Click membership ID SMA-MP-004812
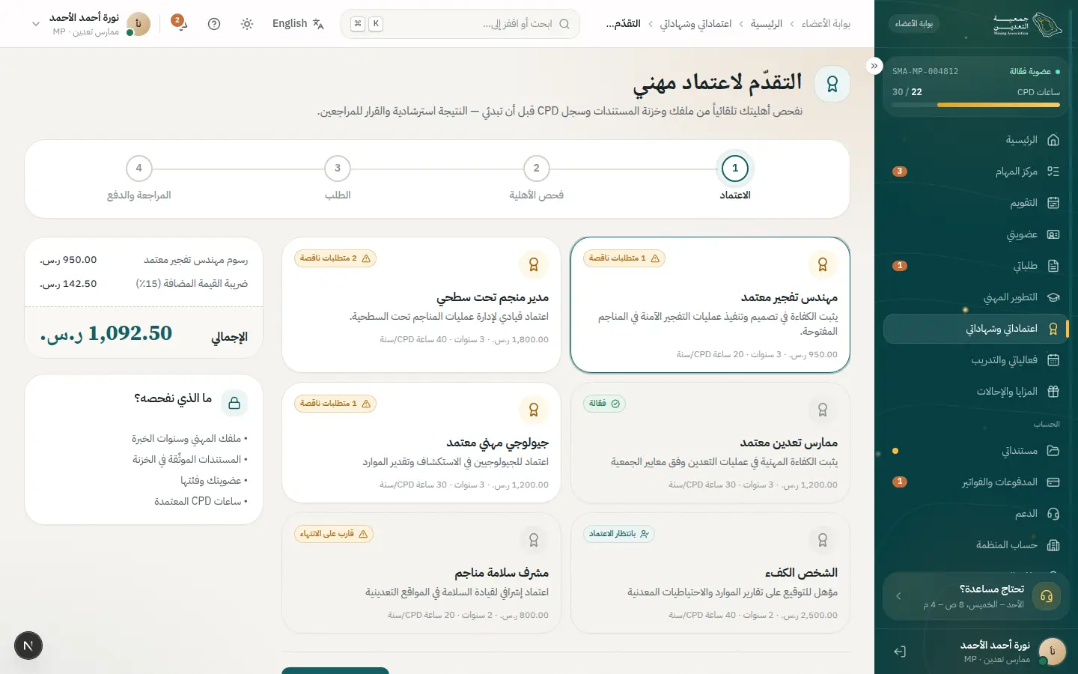1078x674 pixels. click(925, 72)
